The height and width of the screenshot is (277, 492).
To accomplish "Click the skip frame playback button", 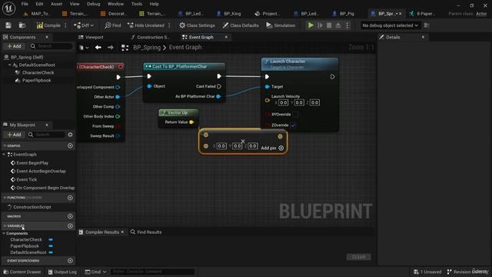I will (x=320, y=25).
